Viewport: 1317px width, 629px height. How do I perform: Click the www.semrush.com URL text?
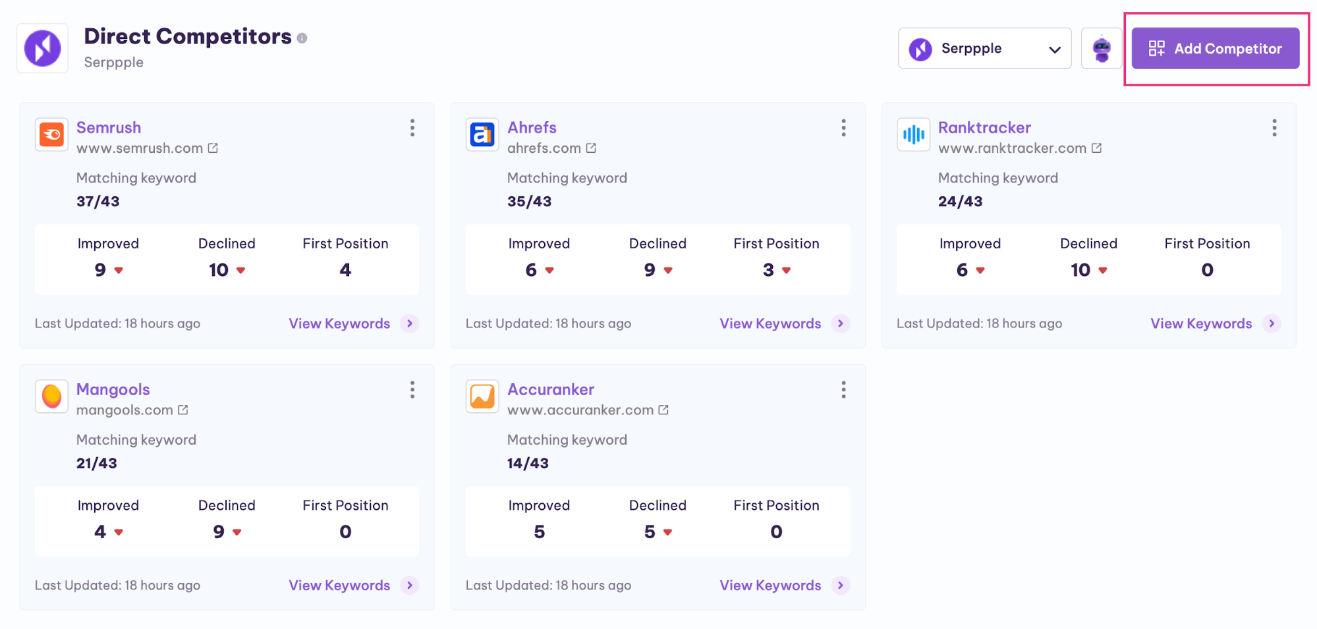pos(140,148)
